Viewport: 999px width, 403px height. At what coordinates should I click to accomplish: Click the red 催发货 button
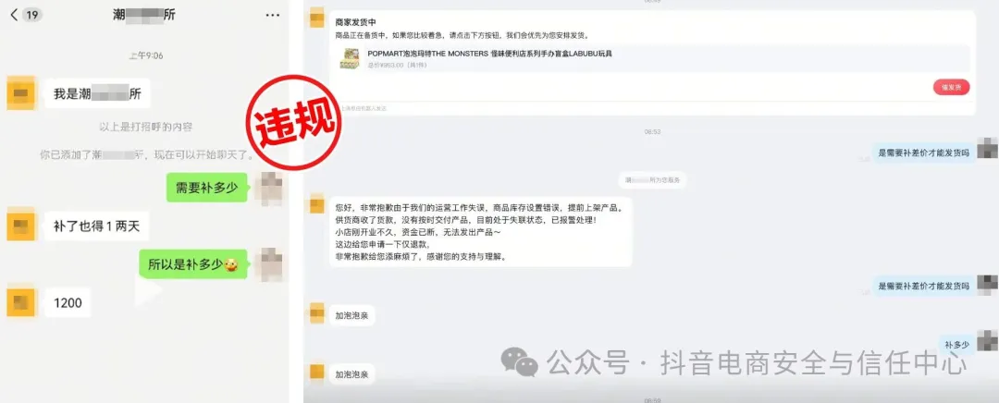[951, 87]
